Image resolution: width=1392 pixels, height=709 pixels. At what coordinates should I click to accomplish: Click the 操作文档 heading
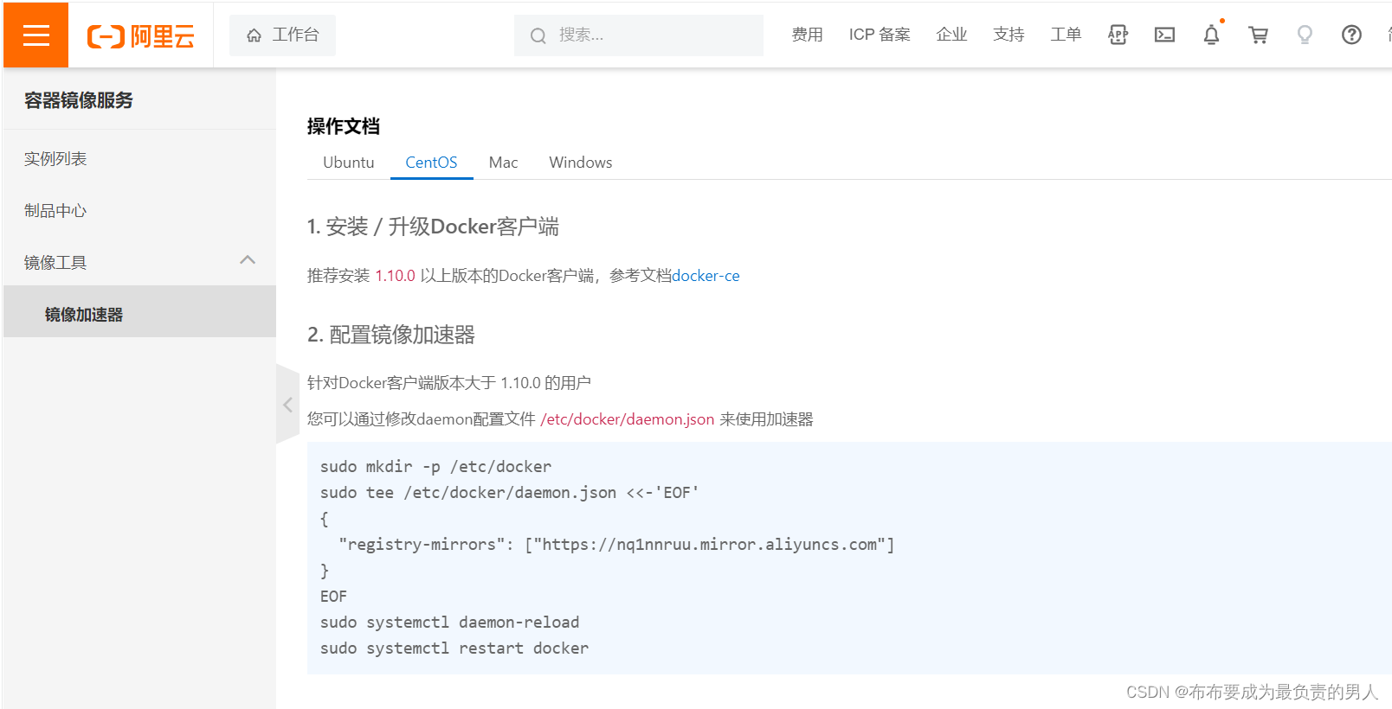[x=344, y=126]
